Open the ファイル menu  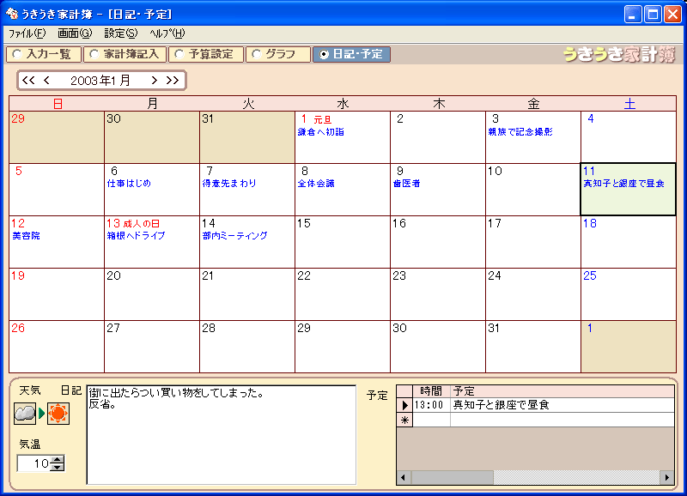coord(27,33)
